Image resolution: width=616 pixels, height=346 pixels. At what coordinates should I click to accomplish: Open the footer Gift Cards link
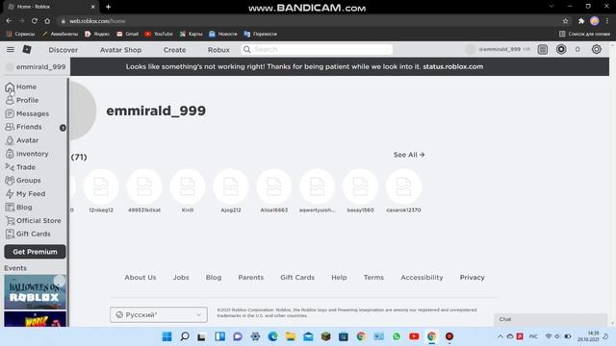tap(297, 278)
